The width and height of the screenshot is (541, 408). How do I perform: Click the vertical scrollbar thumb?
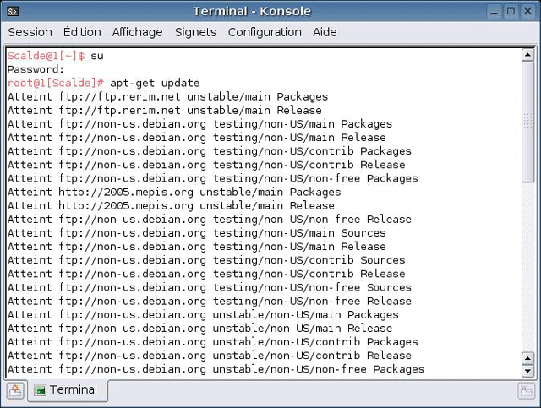coord(527,122)
